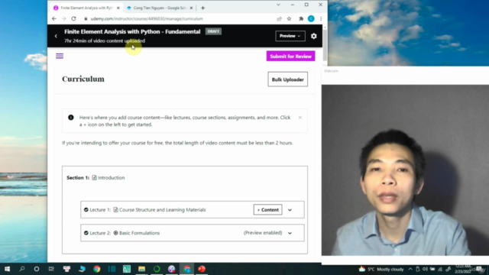Add Content to Lecture 1
This screenshot has height=275, width=489.
point(268,210)
